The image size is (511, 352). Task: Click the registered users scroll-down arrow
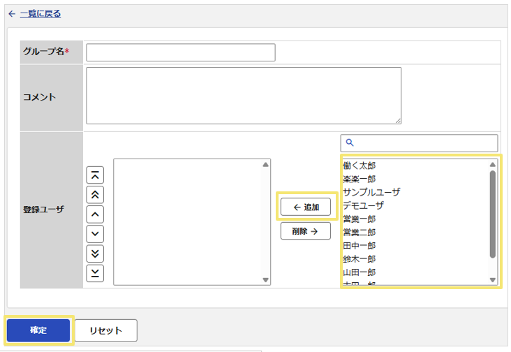click(265, 280)
